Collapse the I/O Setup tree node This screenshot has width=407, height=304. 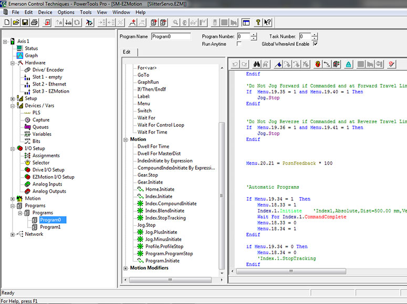pyautogui.click(x=13, y=148)
